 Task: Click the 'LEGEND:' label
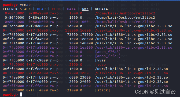[x=10, y=9]
